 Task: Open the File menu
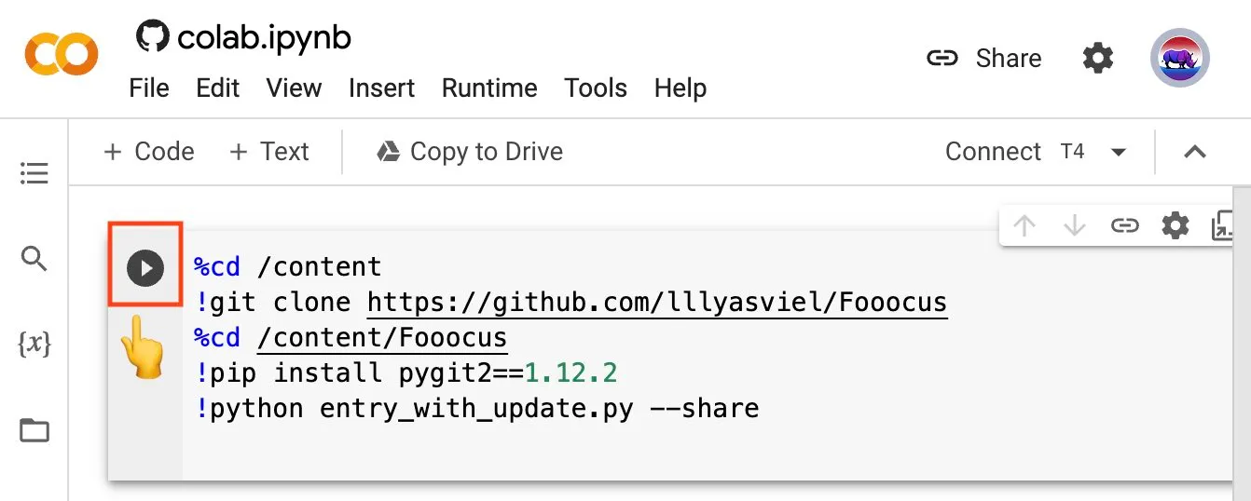tap(149, 88)
